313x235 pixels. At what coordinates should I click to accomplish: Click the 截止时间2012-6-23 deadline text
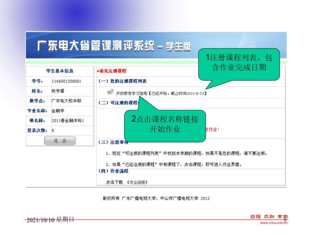[x=187, y=93]
